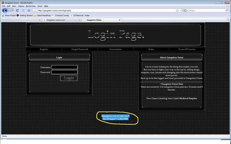
Task: Go to the browser Home page
Action: 29,10
